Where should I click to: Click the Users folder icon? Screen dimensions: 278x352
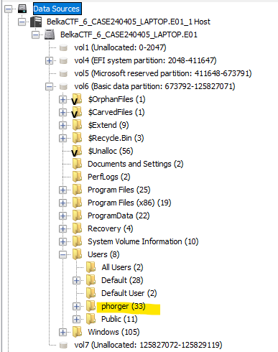point(77,254)
